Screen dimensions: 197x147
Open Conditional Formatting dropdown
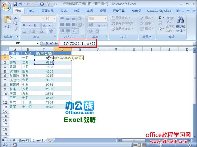pyautogui.click(x=120, y=18)
